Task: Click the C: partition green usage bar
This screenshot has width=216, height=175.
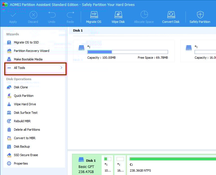Action: click(x=173, y=159)
